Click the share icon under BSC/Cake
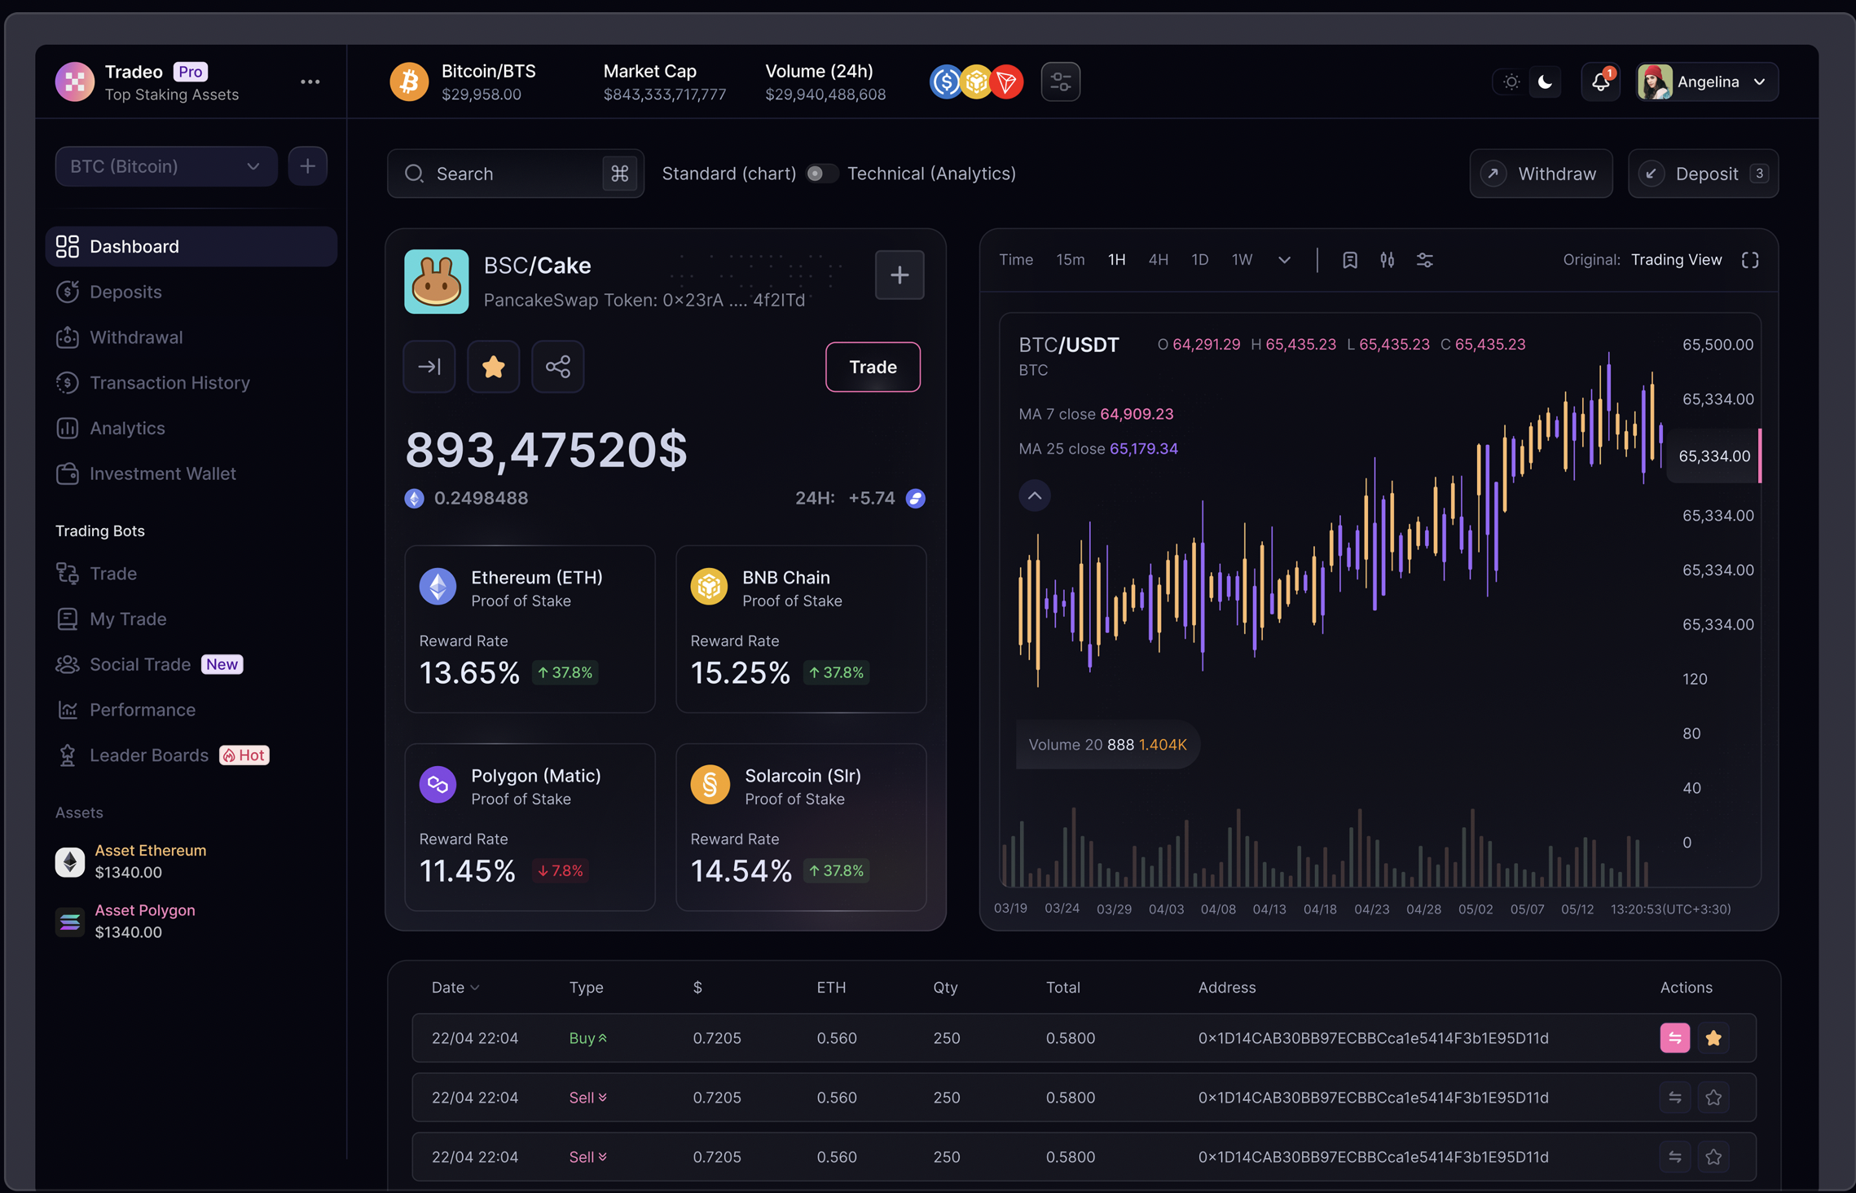 coord(557,367)
